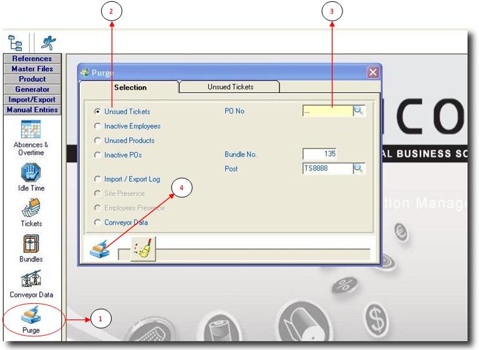Select the Inactive Employees radio button
The width and height of the screenshot is (479, 350).
(97, 126)
